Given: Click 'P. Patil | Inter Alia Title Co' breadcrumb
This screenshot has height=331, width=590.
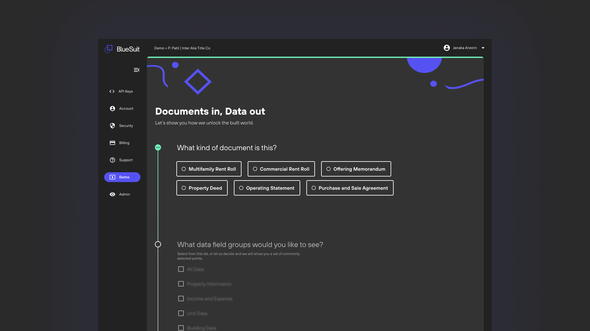Looking at the screenshot, I should pos(189,48).
